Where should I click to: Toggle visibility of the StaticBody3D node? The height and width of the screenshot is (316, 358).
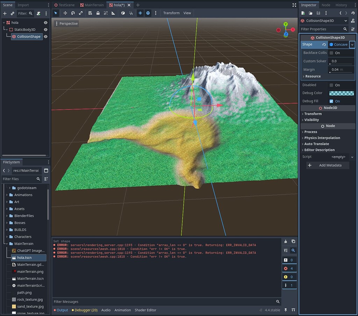tap(45, 29)
